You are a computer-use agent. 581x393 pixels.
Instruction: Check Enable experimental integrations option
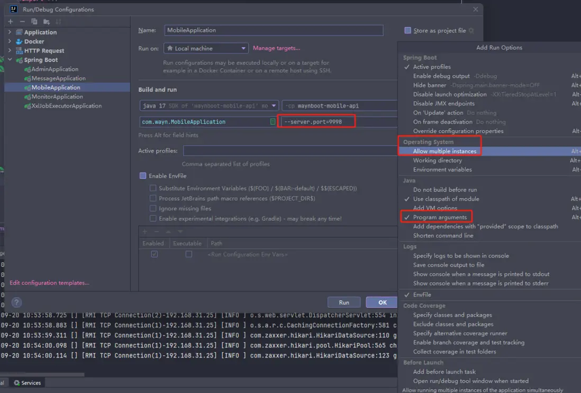(153, 218)
